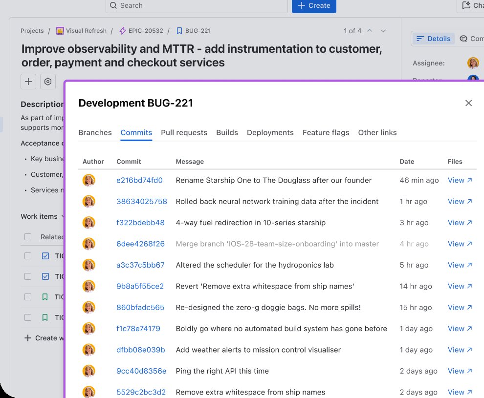Screen dimensions: 484x398
Task: Check the second work item row checkbox
Action: coord(28,276)
